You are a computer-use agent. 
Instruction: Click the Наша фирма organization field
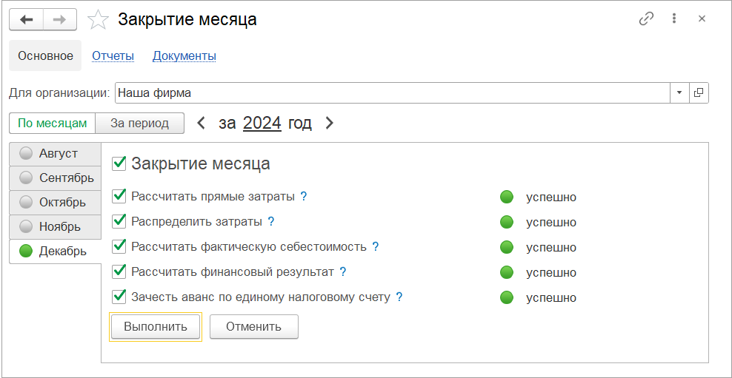pyautogui.click(x=391, y=93)
